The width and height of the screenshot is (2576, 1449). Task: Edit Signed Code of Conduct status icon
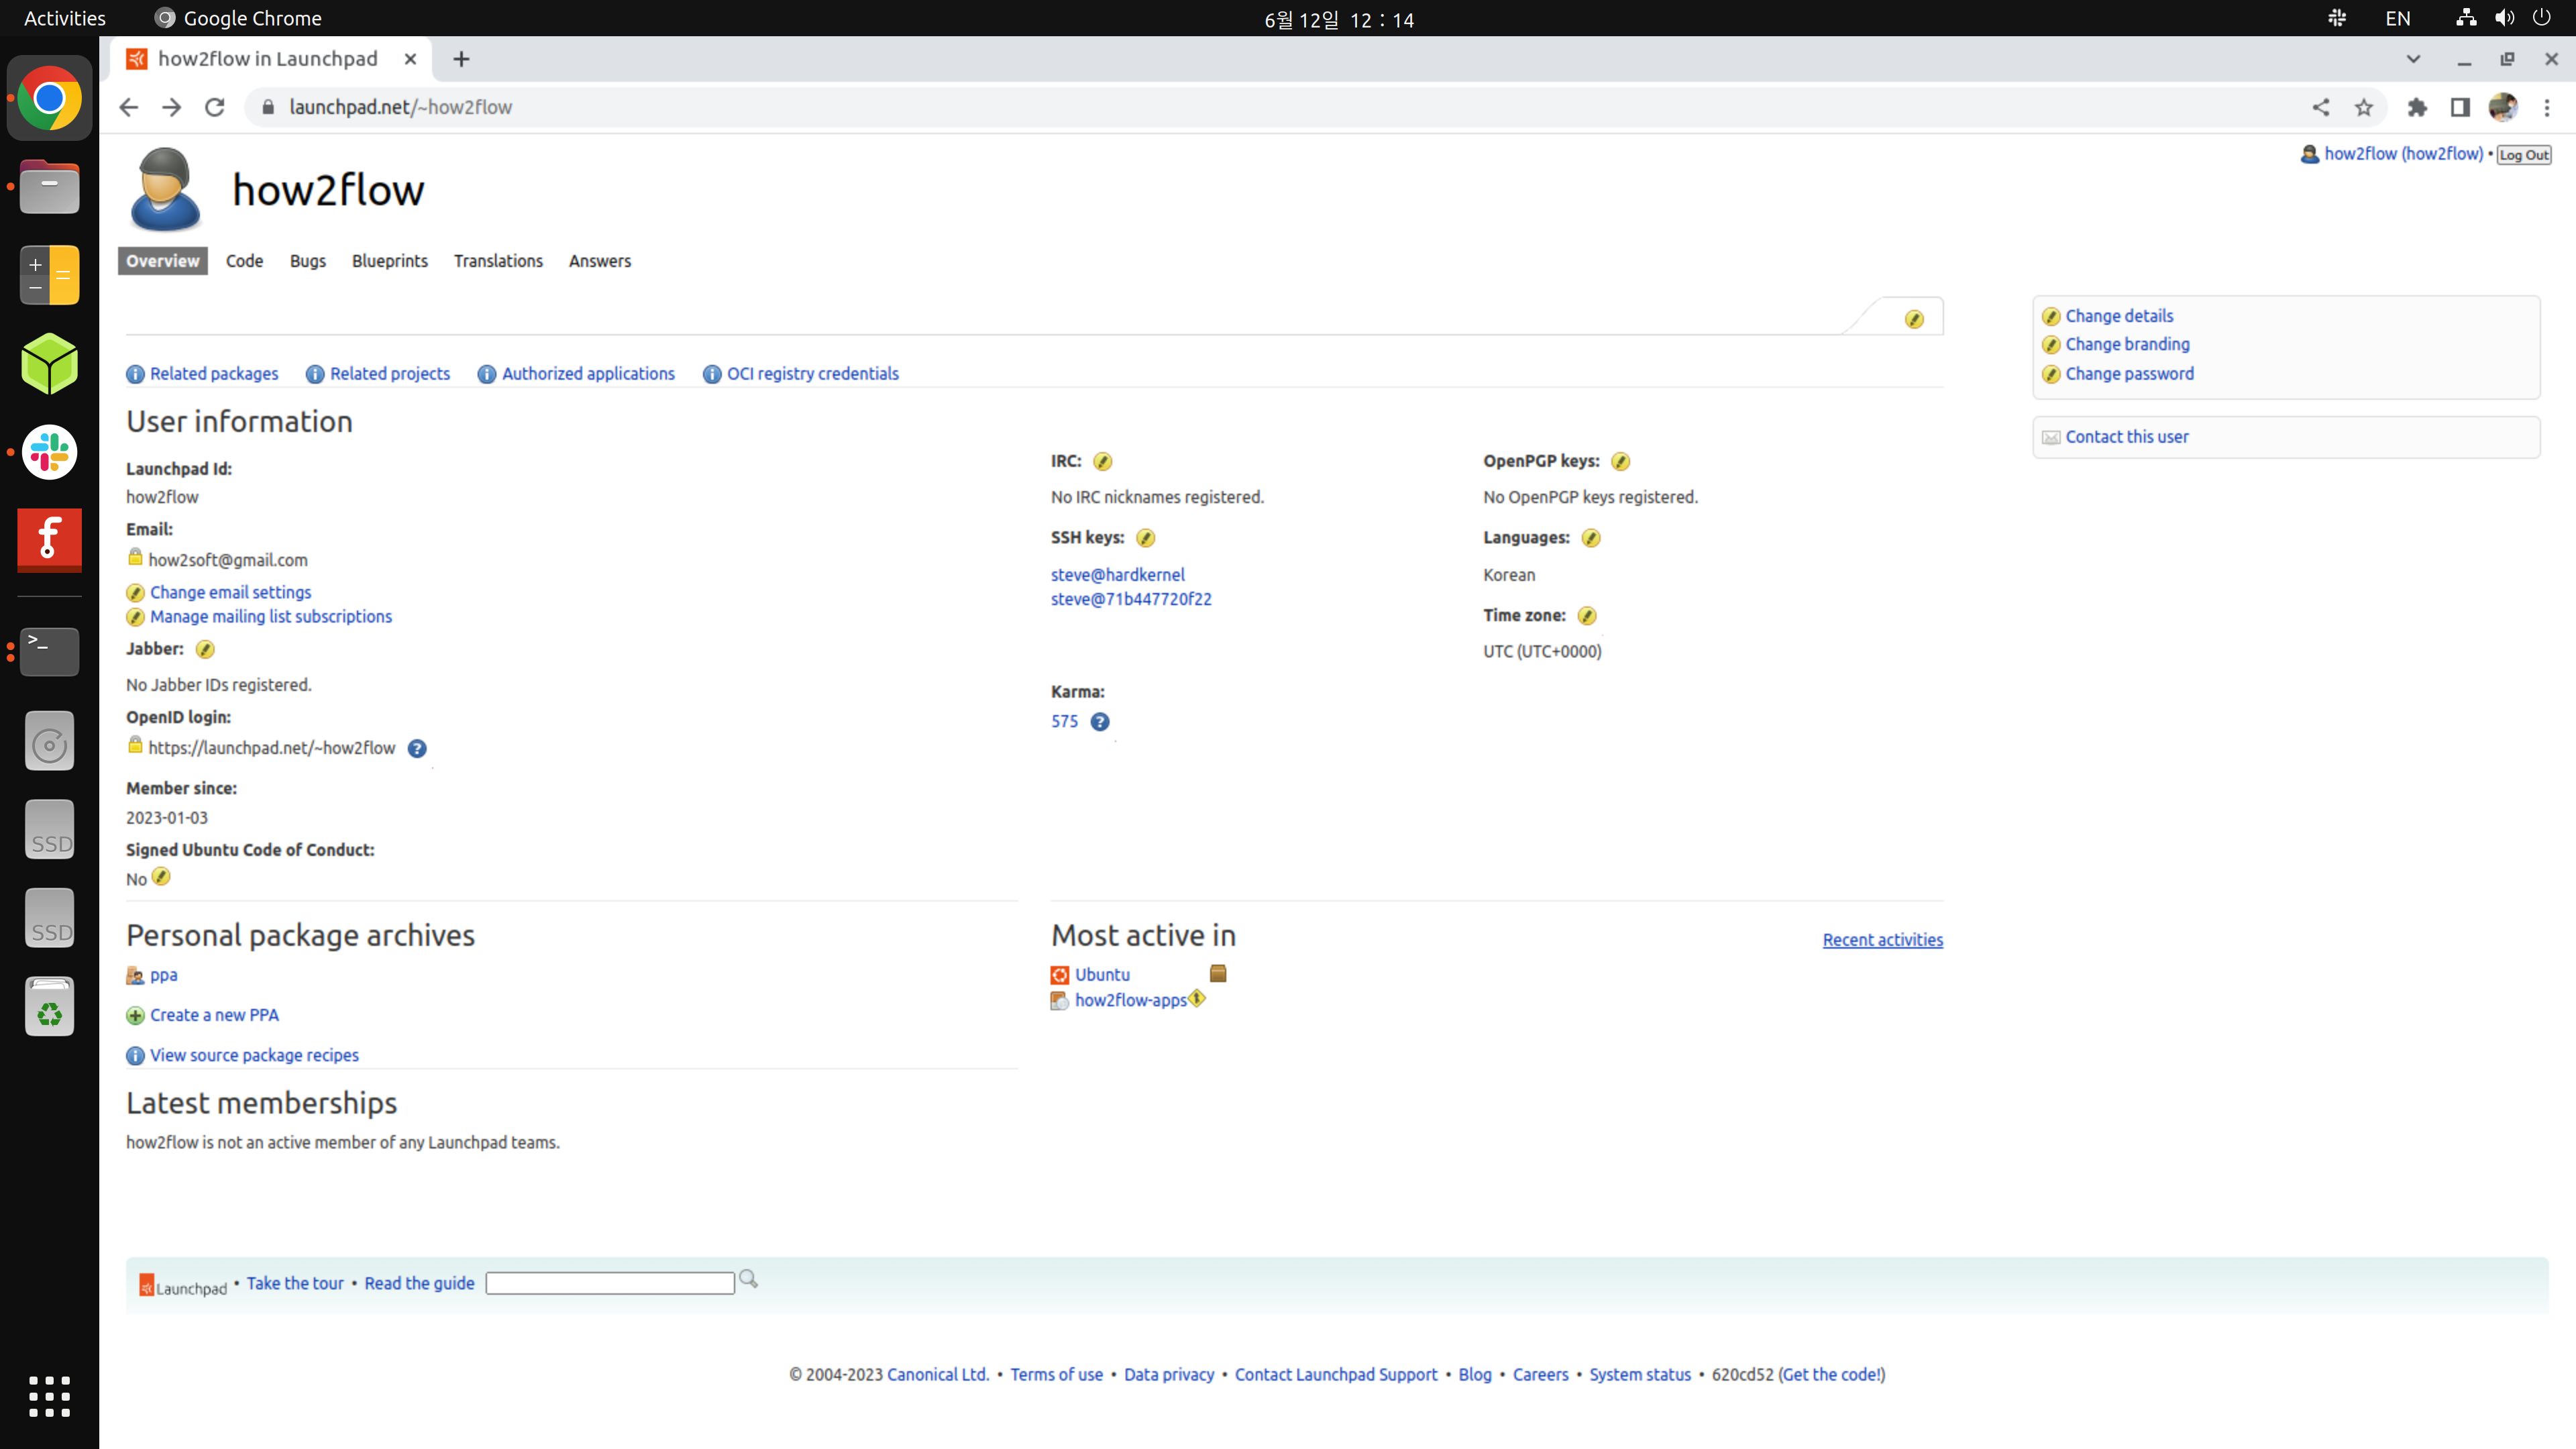[161, 877]
